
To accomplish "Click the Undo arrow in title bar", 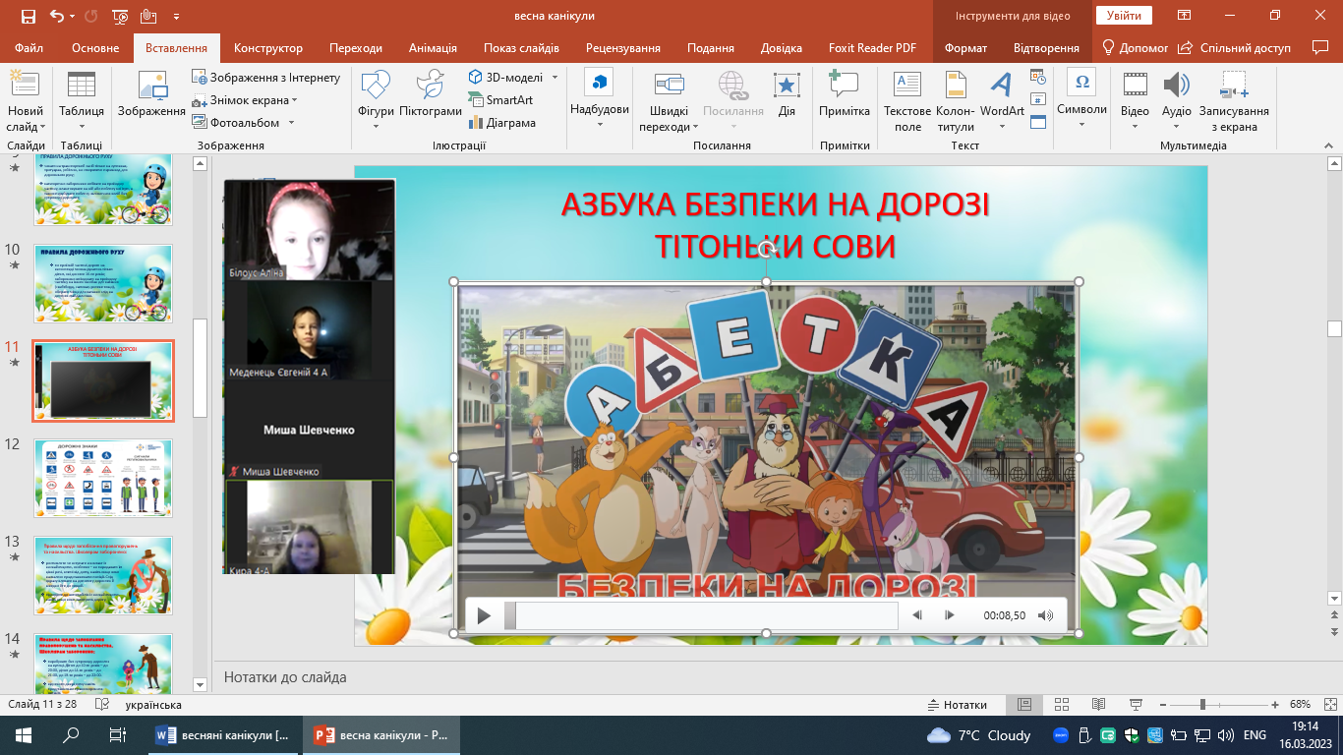I will 56,16.
